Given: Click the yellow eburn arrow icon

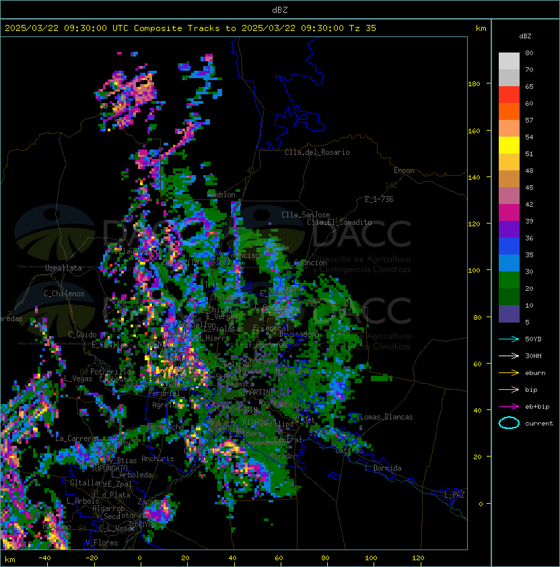Looking at the screenshot, I should pos(509,373).
